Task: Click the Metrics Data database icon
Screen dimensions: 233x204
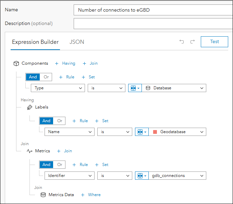Action: (x=43, y=195)
